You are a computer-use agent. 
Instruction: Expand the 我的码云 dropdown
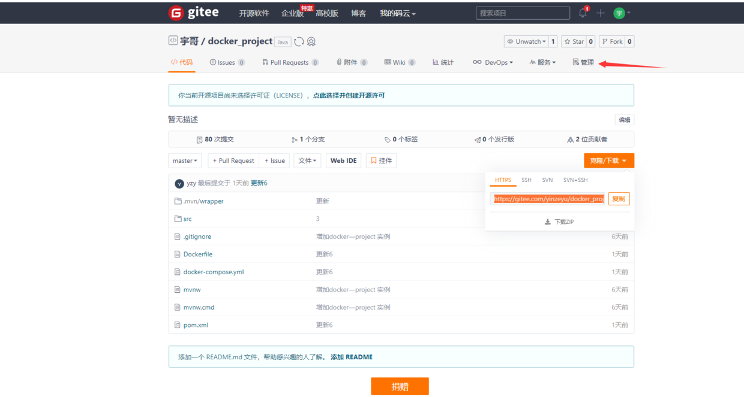(398, 13)
